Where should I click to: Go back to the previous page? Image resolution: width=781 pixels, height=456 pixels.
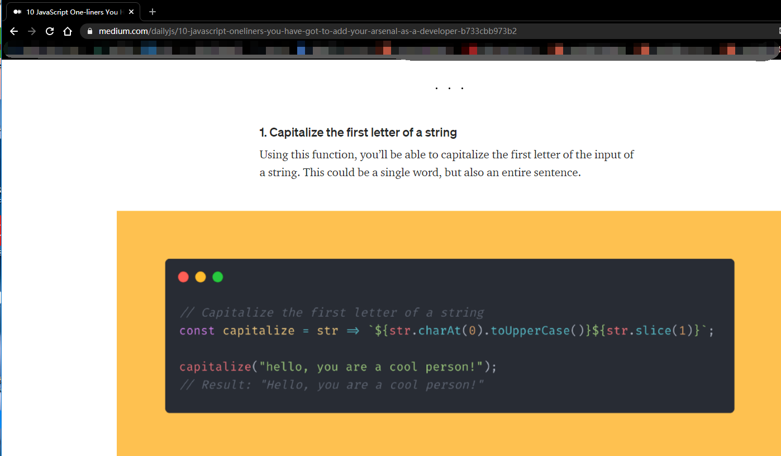click(x=15, y=31)
